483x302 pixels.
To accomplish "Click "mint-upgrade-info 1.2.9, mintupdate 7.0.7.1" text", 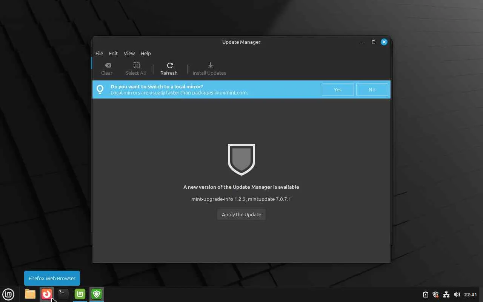I will click(241, 199).
